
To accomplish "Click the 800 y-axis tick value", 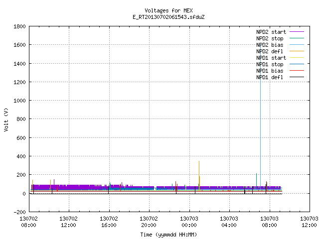I will (x=21, y=119).
